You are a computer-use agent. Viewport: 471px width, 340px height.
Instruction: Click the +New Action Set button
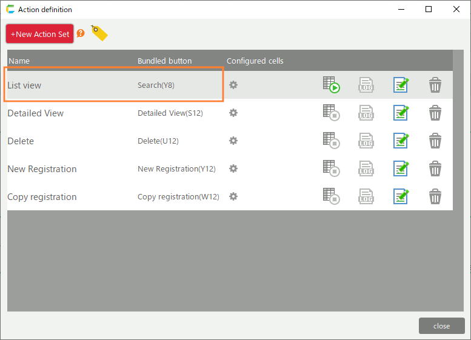point(40,34)
